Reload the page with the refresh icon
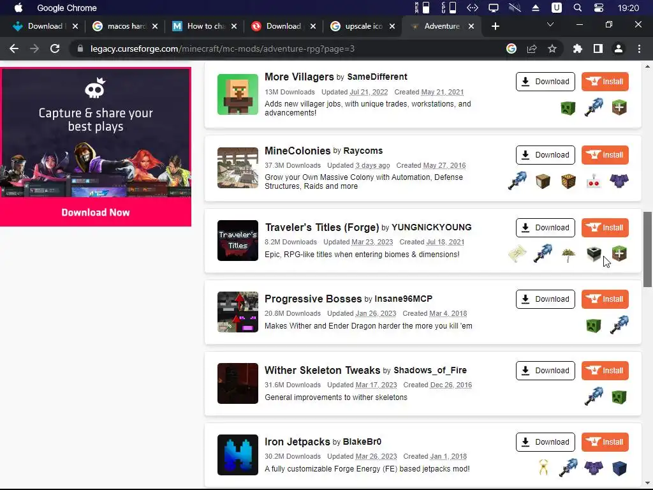653x490 pixels. tap(55, 48)
